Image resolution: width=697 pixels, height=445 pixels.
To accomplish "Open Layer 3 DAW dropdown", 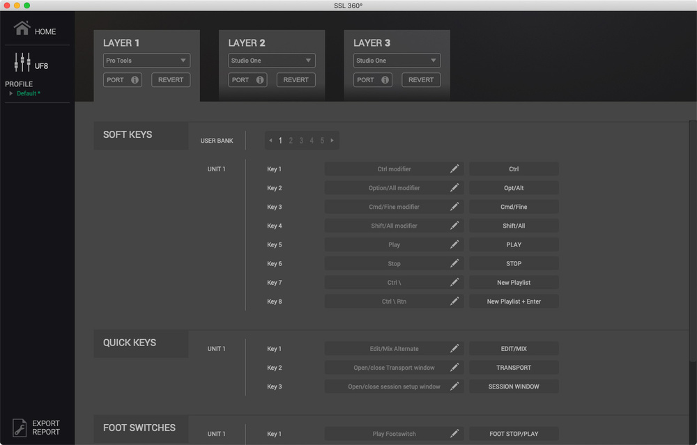I will coord(397,61).
